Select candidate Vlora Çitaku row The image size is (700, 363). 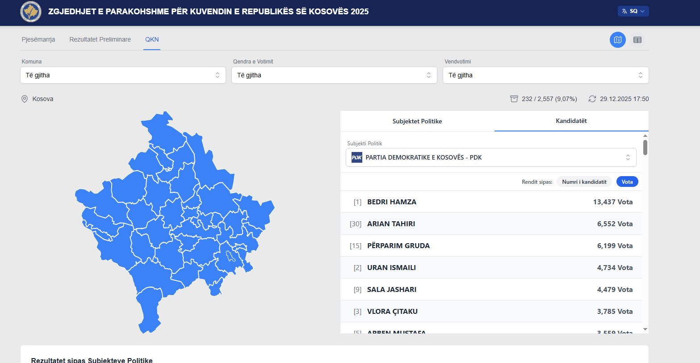[491, 312]
